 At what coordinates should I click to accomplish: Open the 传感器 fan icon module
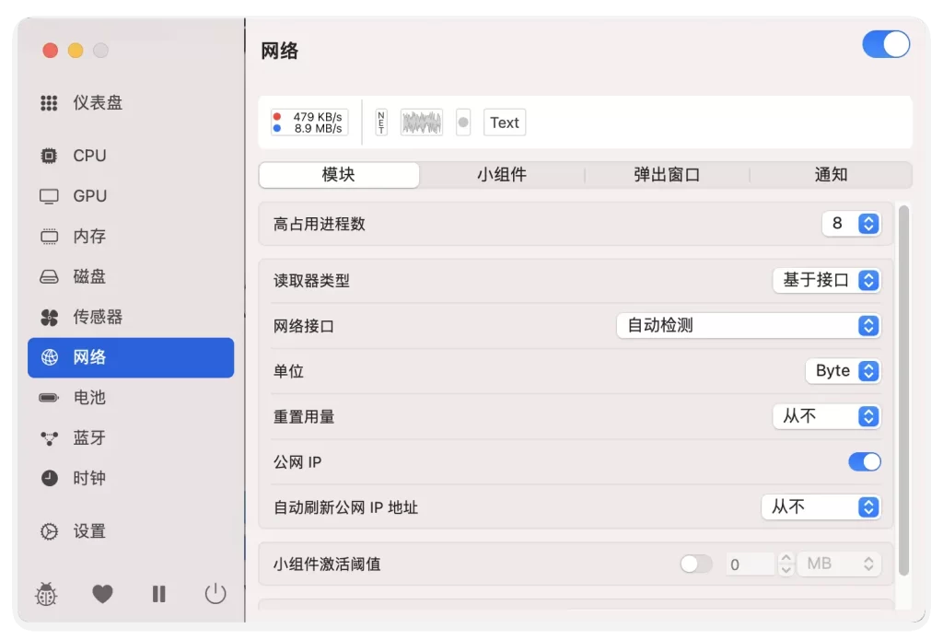(97, 317)
